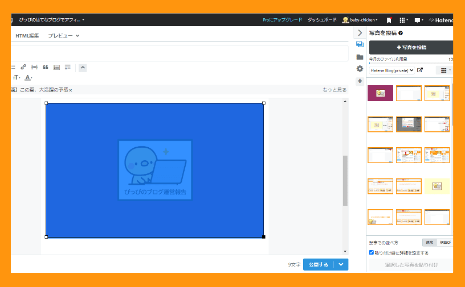
Task: Click the baby-chicken avatar icon
Action: 345,20
